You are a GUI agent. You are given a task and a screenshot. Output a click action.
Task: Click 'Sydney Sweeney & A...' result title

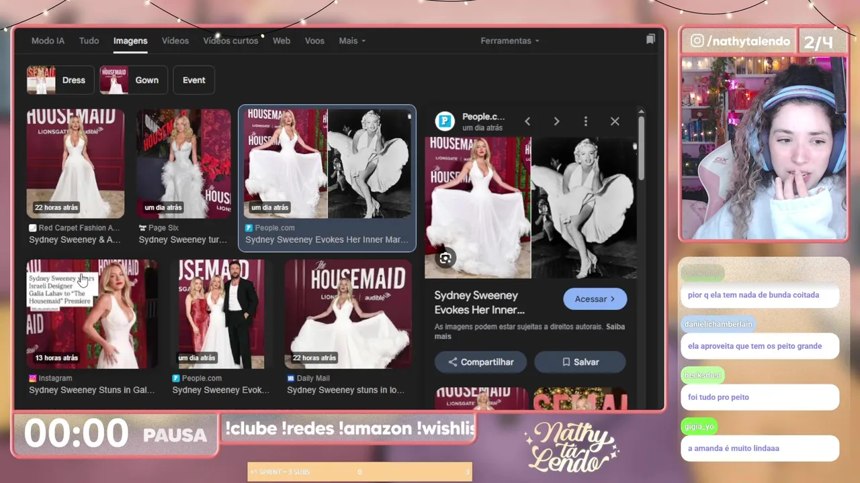tap(75, 239)
